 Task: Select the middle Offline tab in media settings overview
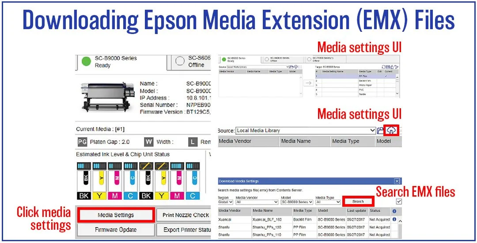point(283,59)
